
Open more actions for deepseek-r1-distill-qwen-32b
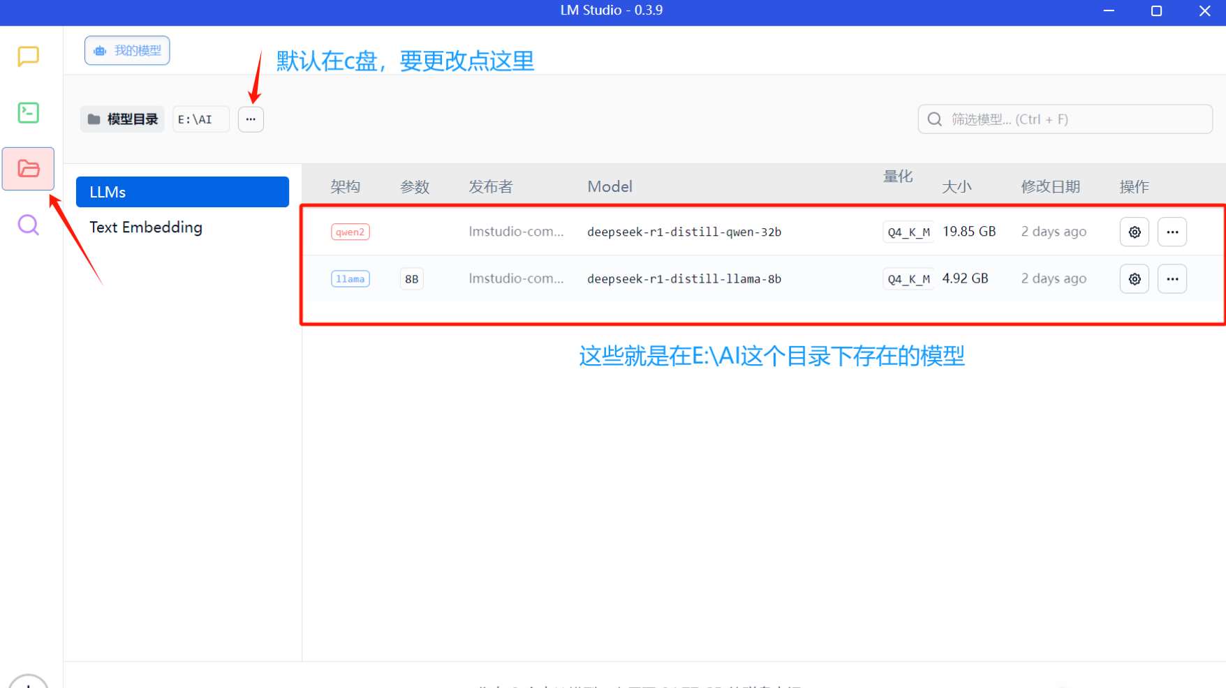point(1172,232)
